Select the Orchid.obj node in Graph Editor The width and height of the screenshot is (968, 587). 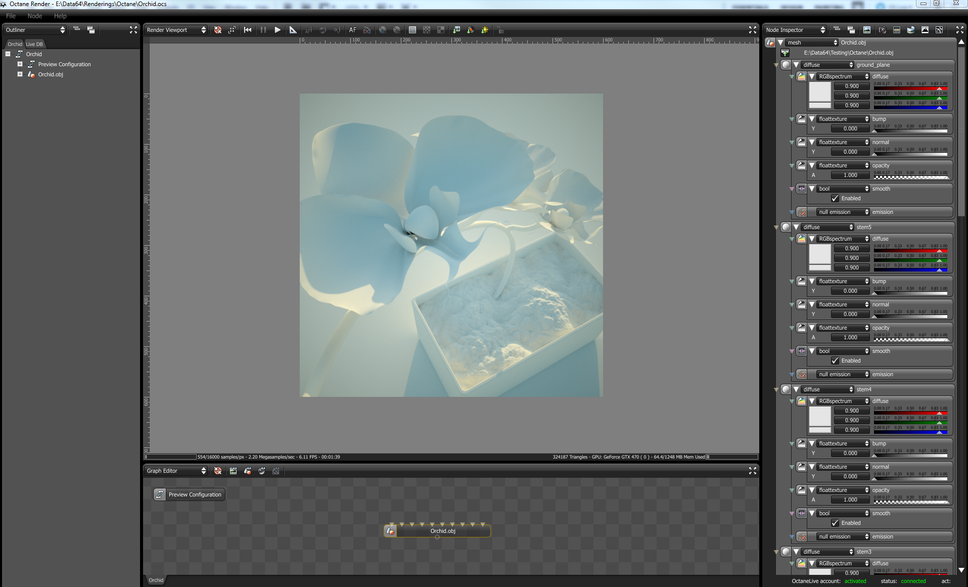click(x=437, y=531)
